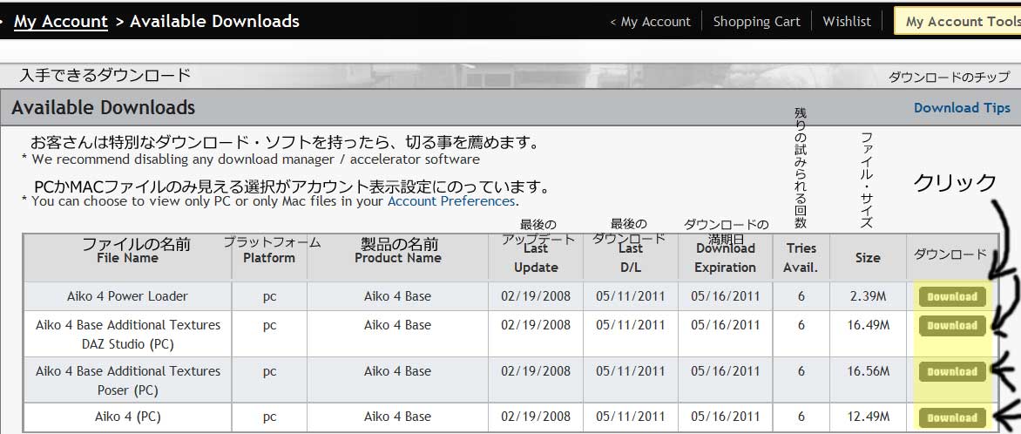Viewport: 1021px width, 434px height.
Task: Open the Download Tips link
Action: (962, 108)
